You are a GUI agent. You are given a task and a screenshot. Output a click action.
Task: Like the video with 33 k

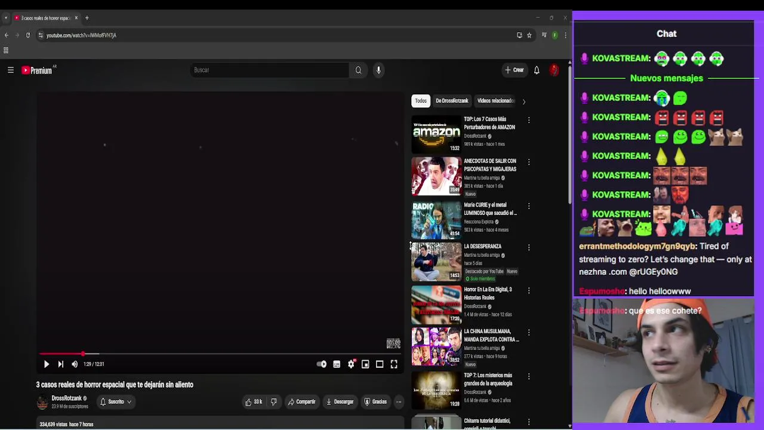click(254, 402)
